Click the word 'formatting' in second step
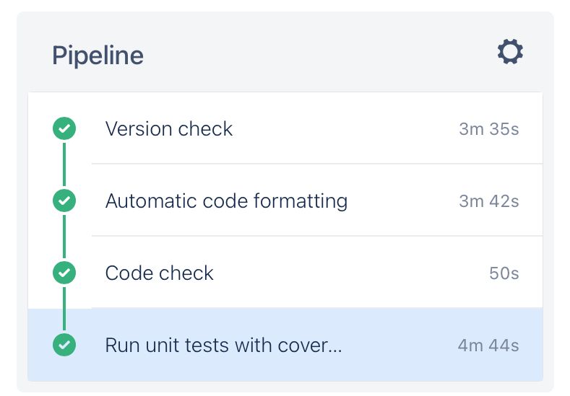Image resolution: width=570 pixels, height=396 pixels. [x=301, y=201]
